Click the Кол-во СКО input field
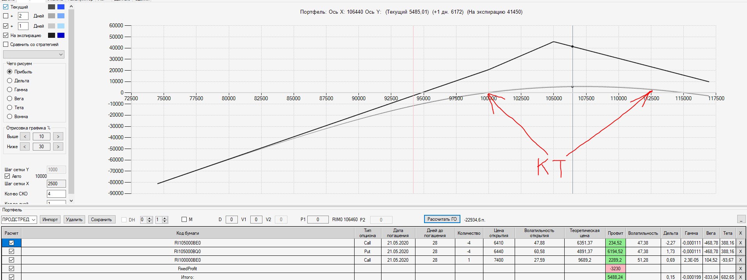Viewport: 747px width, 280px height. pos(56,194)
